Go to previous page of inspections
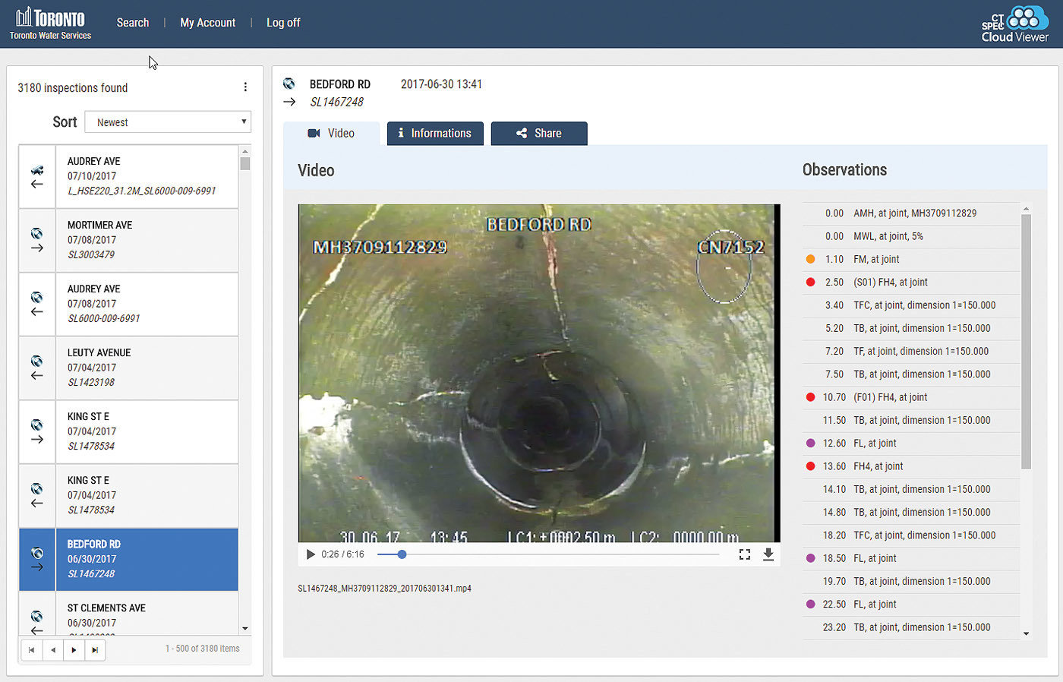The image size is (1063, 682). coord(52,650)
